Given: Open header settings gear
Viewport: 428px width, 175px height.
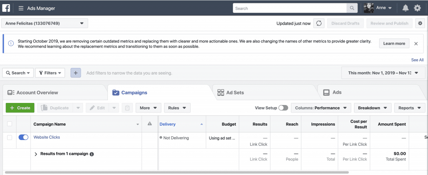Looking at the screenshot, I should coord(418,8).
